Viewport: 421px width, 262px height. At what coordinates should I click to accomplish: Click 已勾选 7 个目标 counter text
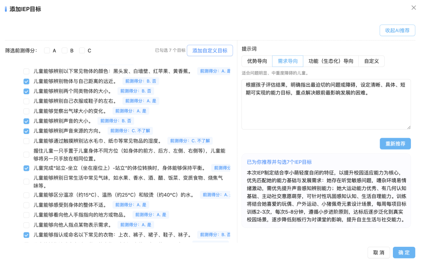pos(170,50)
